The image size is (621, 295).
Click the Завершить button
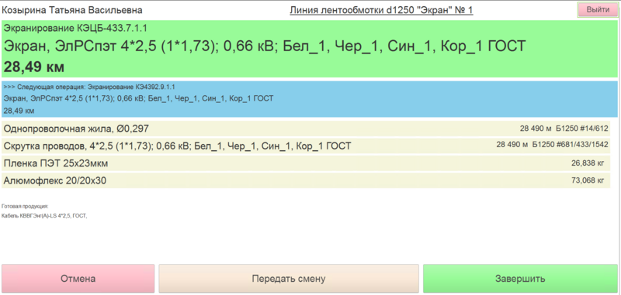tap(520, 279)
